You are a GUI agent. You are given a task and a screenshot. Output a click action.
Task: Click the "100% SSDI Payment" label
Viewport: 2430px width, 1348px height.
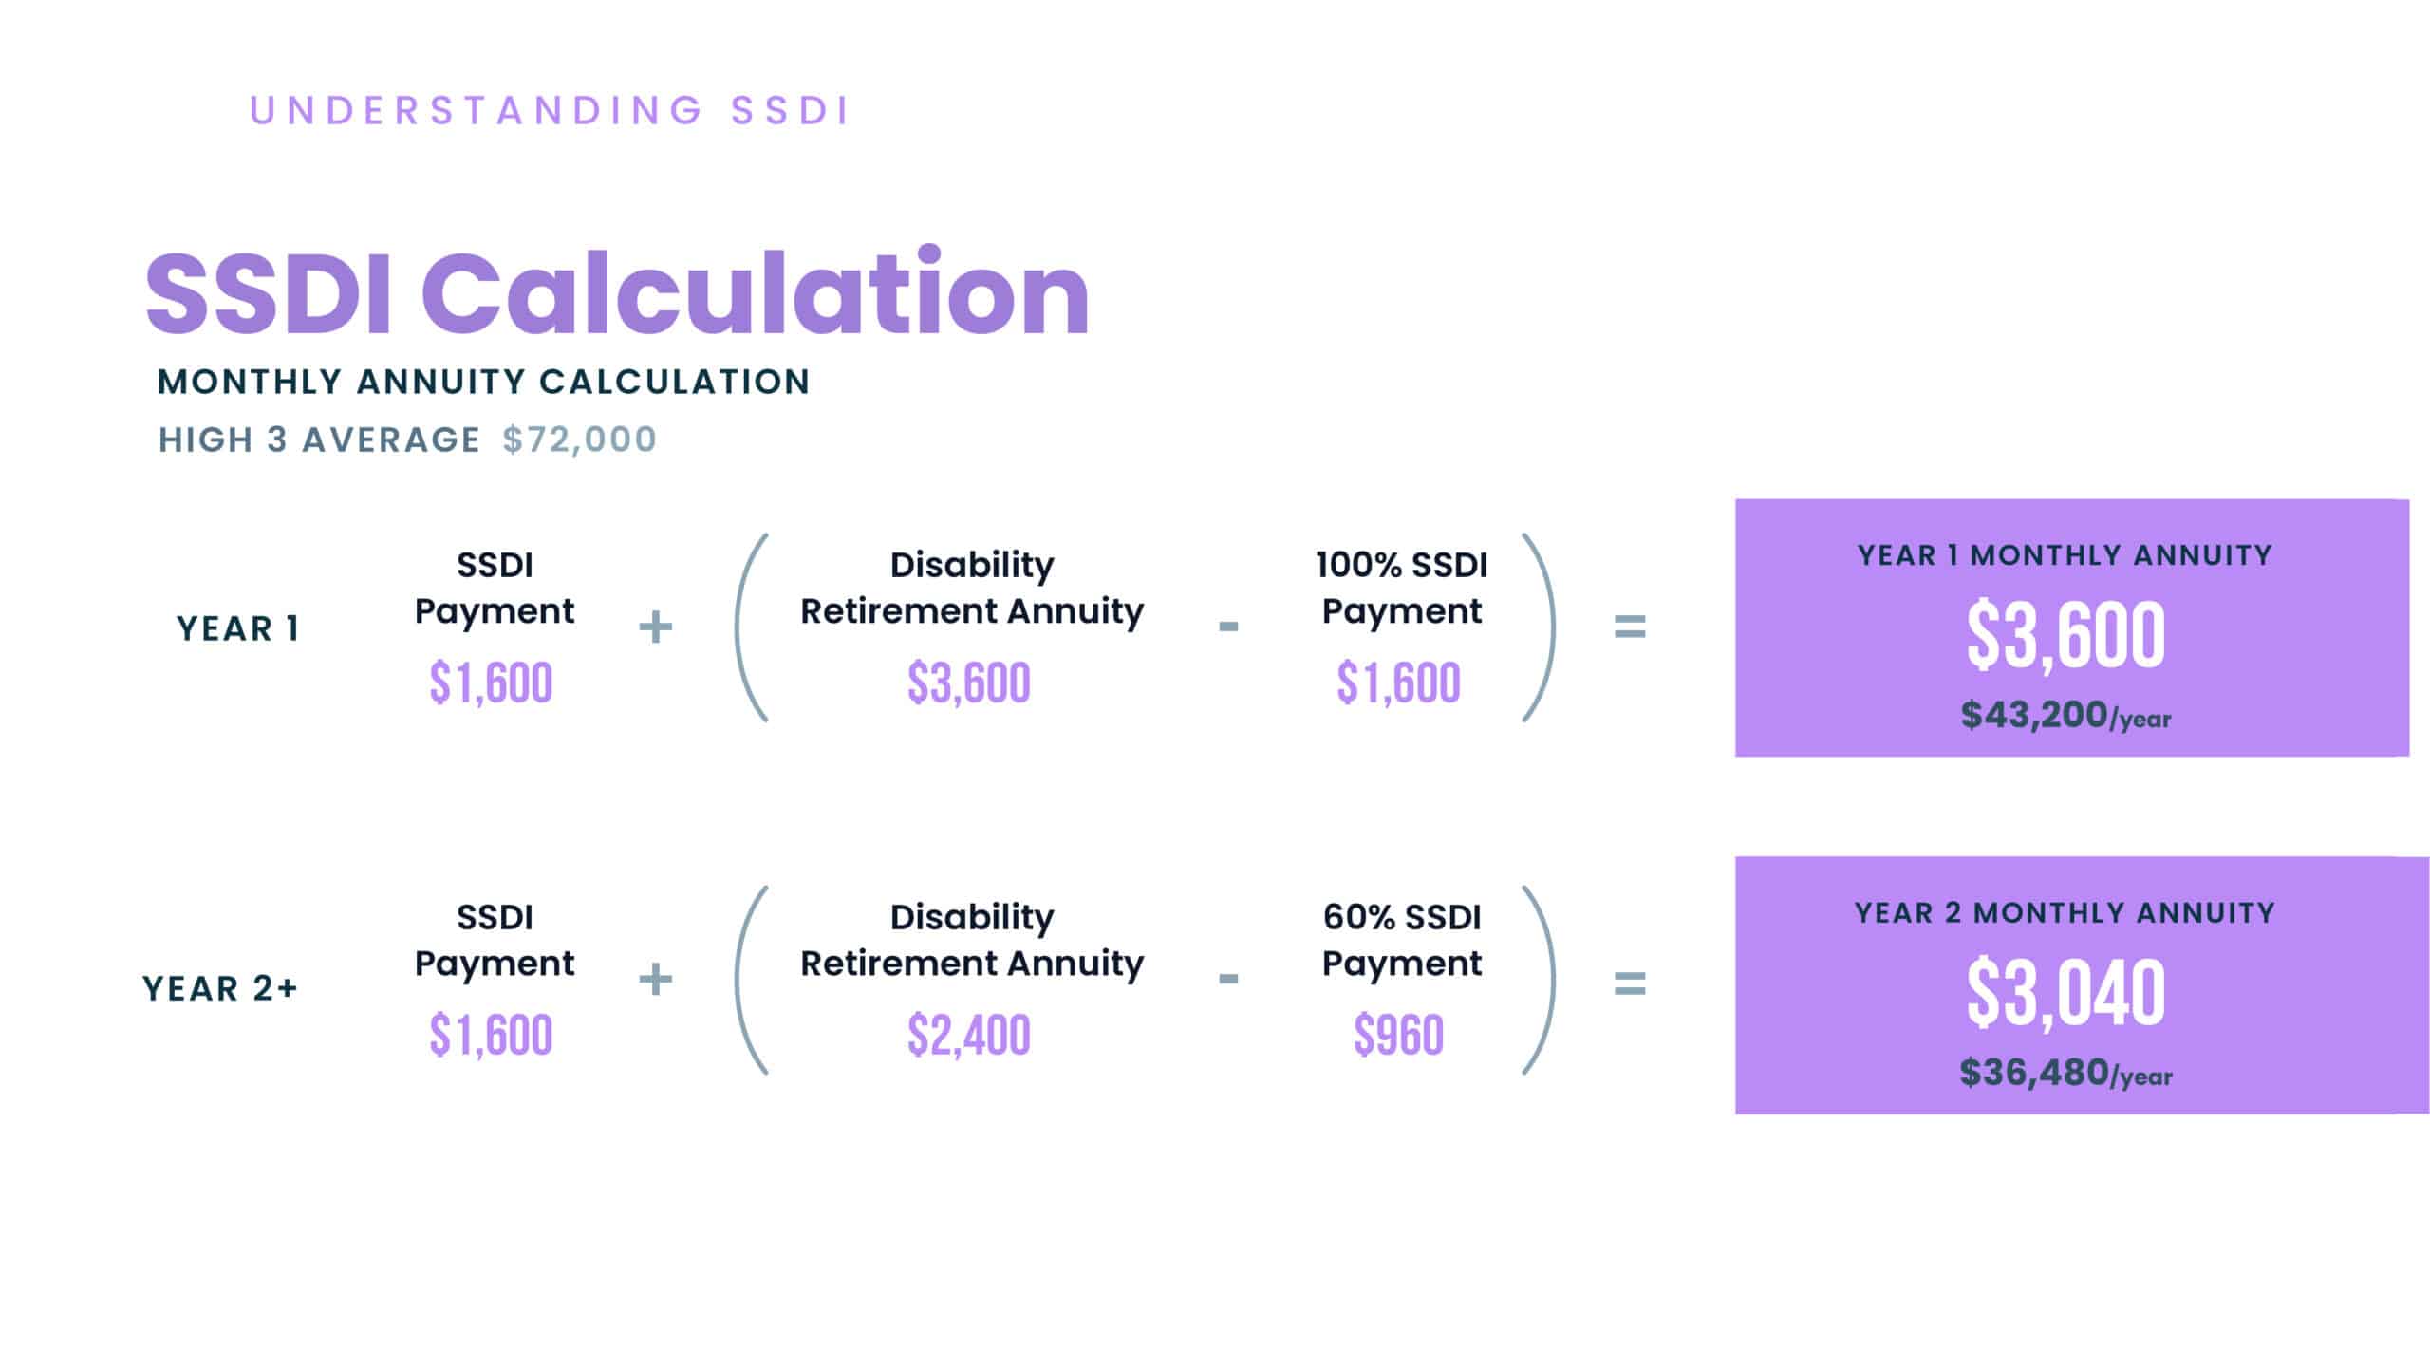pos(1401,588)
